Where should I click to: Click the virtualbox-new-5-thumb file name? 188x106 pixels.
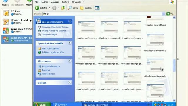click(x=155, y=25)
